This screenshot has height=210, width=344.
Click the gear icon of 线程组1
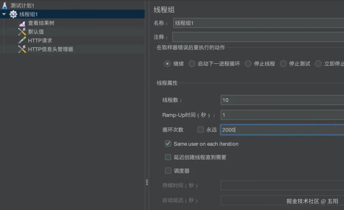tap(13, 14)
